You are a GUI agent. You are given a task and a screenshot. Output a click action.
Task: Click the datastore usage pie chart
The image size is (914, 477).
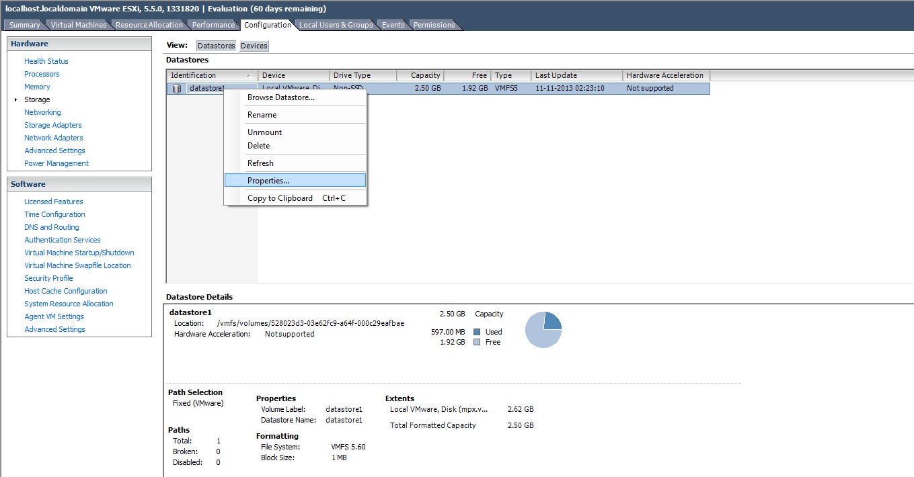tap(543, 330)
